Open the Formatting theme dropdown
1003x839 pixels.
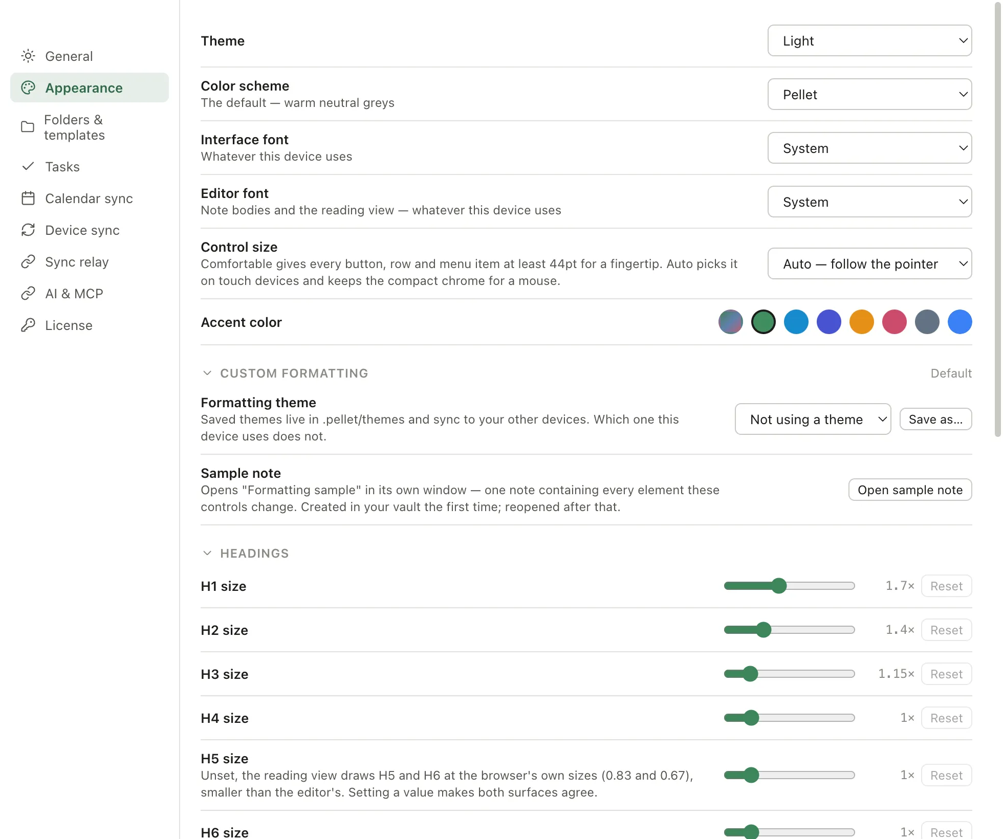(813, 419)
